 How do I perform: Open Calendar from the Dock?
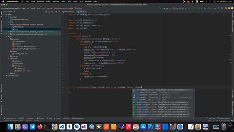click(x=136, y=127)
